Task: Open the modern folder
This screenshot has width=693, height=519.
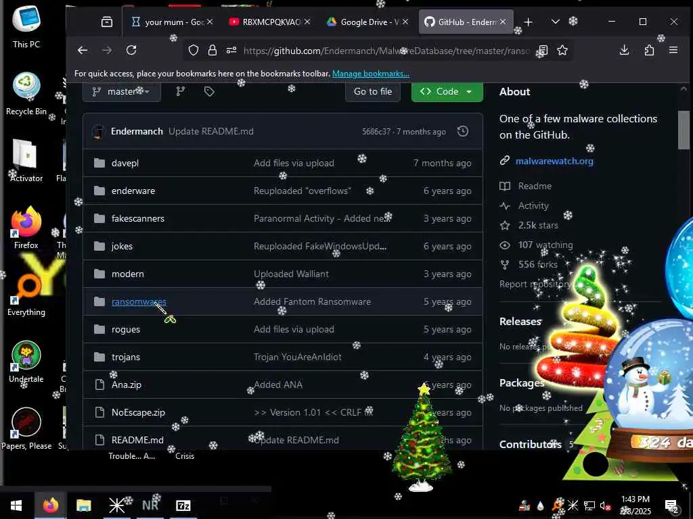Action: [128, 274]
